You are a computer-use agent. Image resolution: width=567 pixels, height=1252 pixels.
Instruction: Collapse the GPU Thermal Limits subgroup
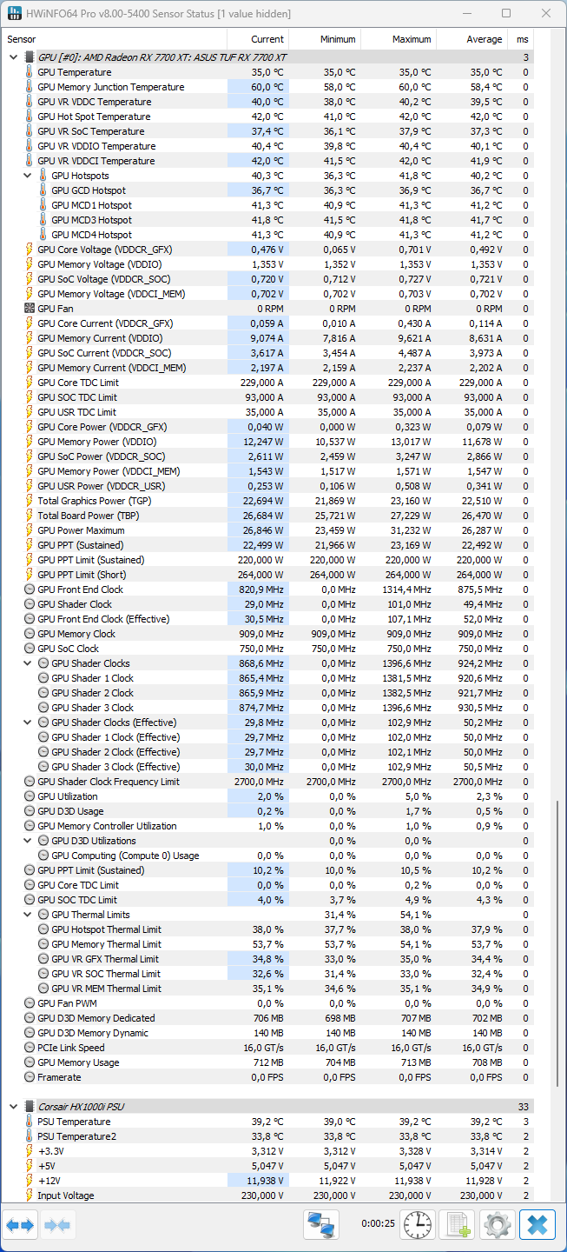pos(27,915)
